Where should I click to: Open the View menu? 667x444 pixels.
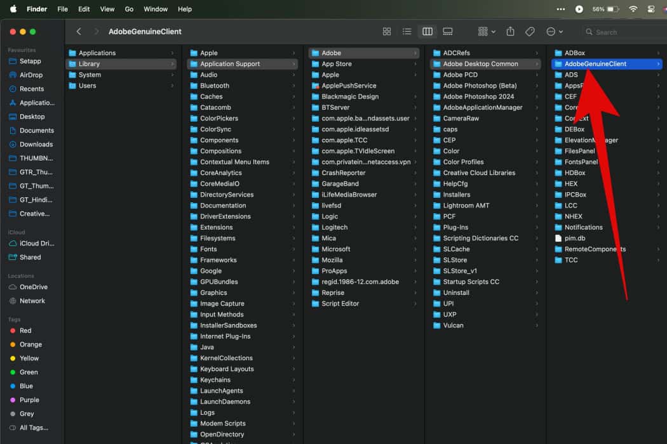[107, 10]
